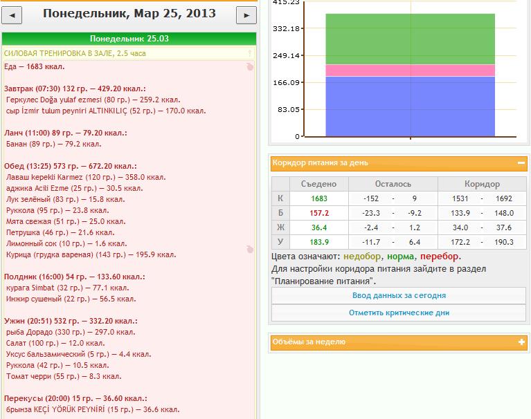Go to the previous day with left arrow
This screenshot has width=531, height=419.
point(12,15)
